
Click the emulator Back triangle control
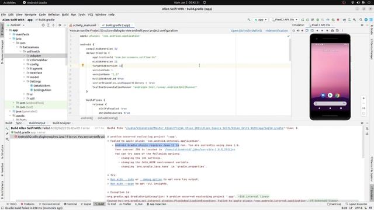click(317, 30)
